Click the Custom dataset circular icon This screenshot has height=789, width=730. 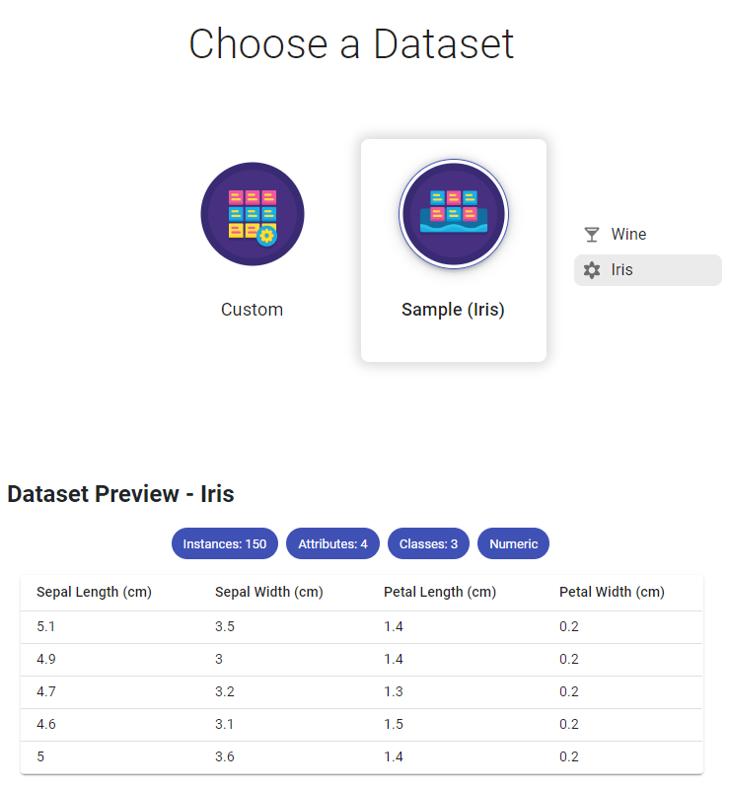coord(253,214)
